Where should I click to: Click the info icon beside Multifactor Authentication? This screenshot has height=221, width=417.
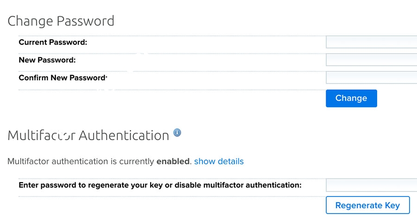click(177, 133)
